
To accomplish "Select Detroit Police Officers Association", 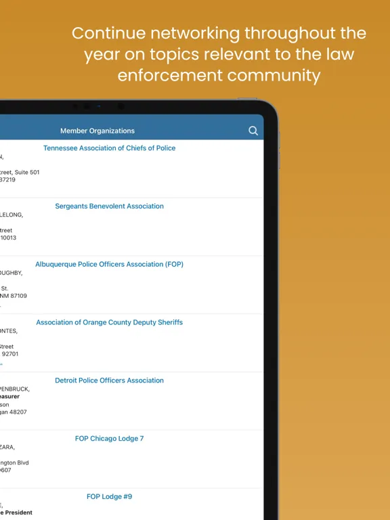I will coord(109,380).
